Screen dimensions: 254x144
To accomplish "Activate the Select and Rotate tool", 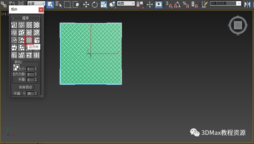I will pyautogui.click(x=95, y=5).
